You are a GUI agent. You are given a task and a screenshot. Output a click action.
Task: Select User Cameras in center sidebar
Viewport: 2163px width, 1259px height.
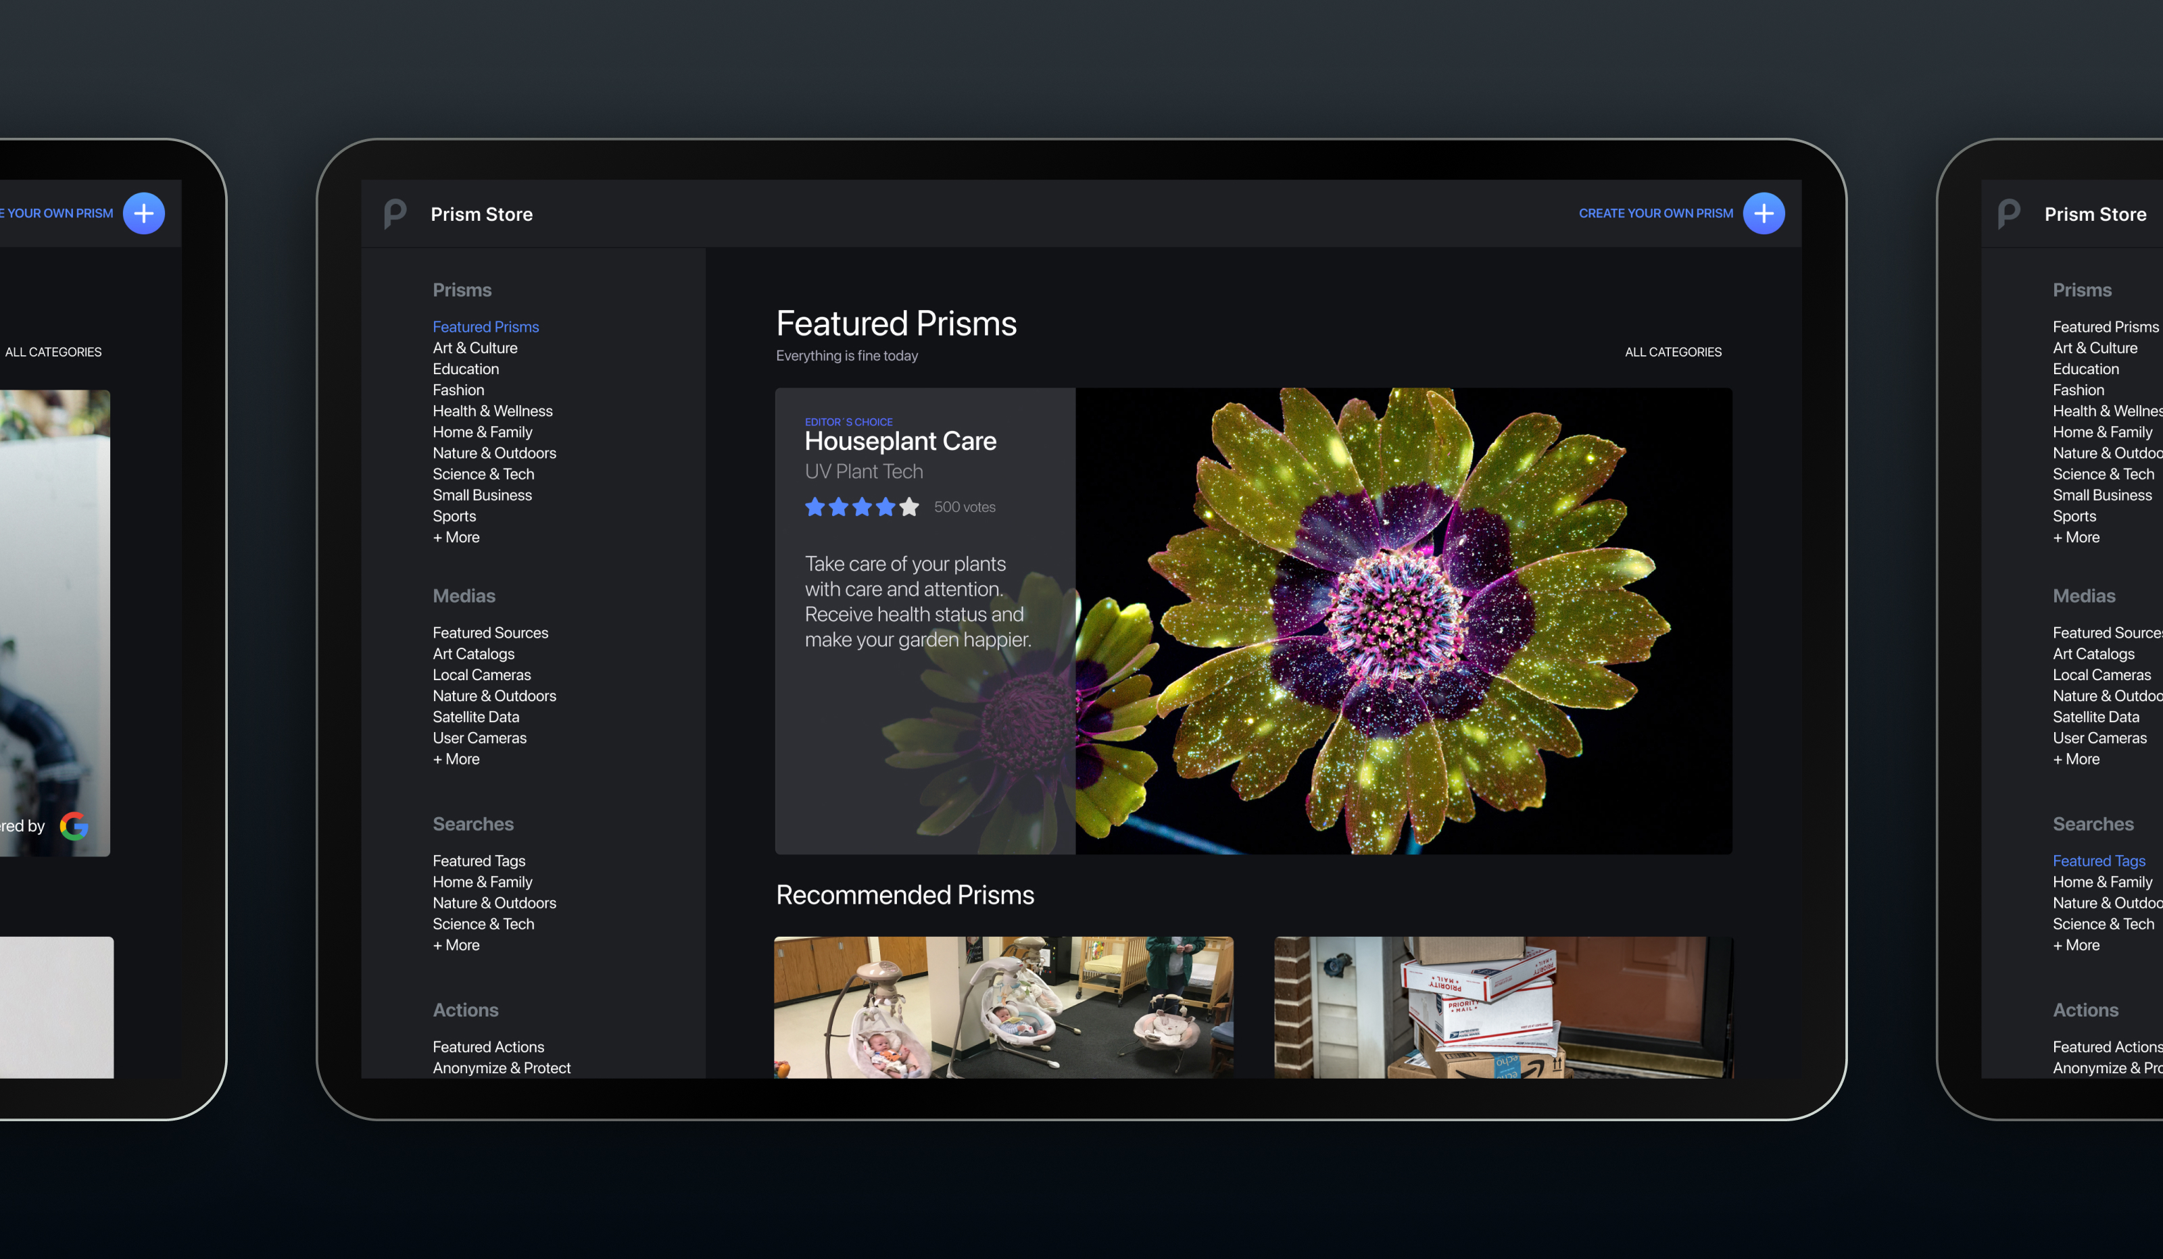[480, 738]
